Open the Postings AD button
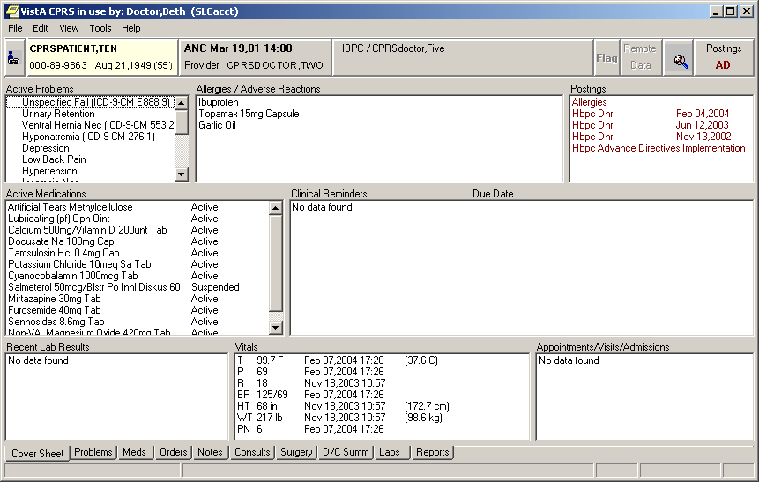This screenshot has height=482, width=759. pos(724,57)
